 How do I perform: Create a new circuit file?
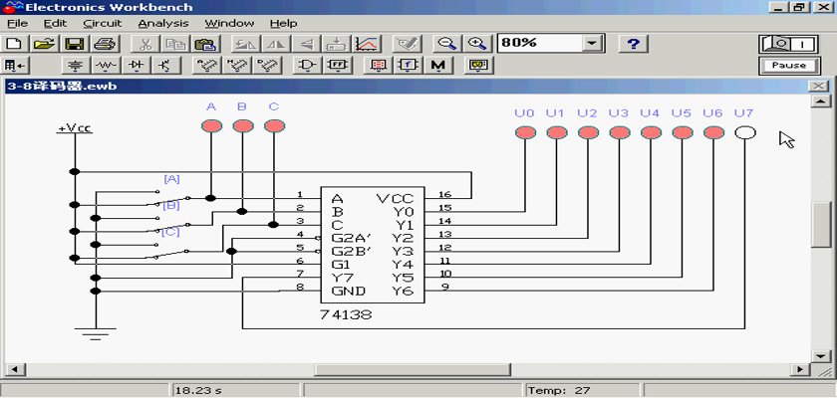pyautogui.click(x=14, y=44)
